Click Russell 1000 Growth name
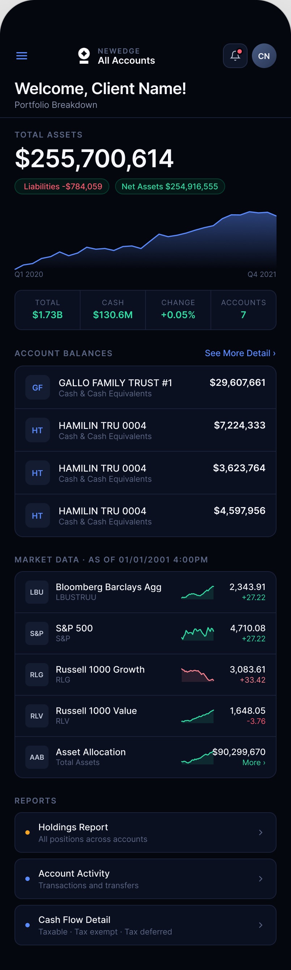 pos(100,670)
